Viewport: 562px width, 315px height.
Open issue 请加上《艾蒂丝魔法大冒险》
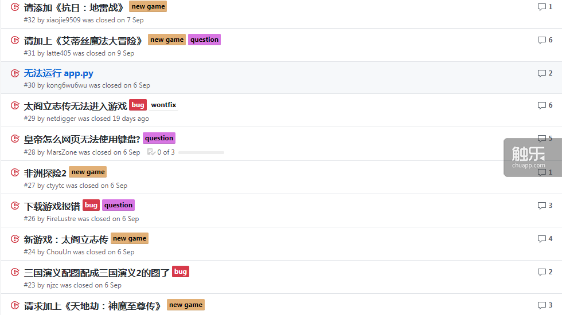(83, 41)
